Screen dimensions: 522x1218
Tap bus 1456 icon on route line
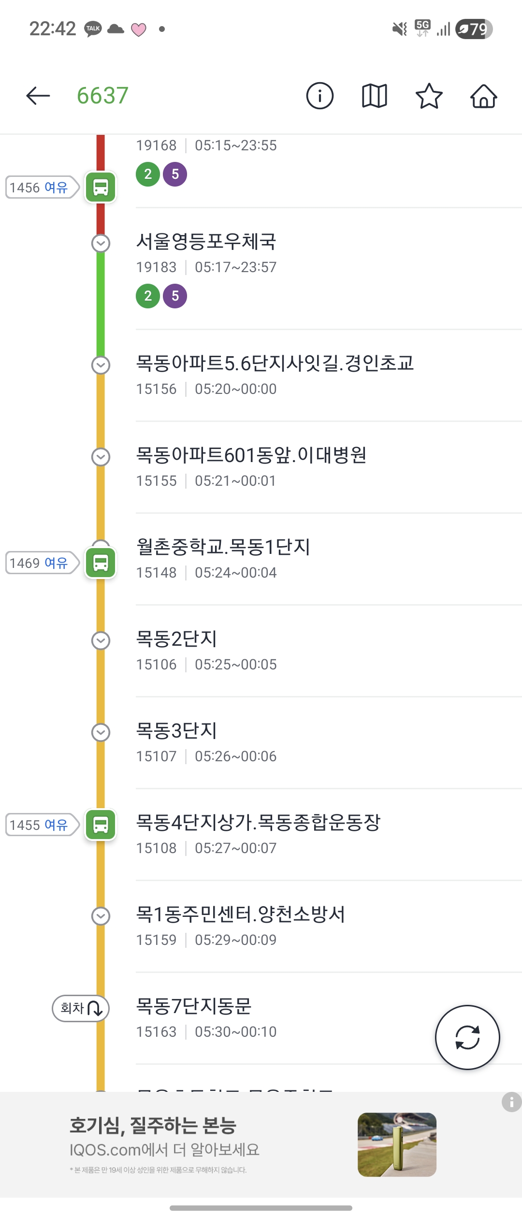(x=101, y=187)
